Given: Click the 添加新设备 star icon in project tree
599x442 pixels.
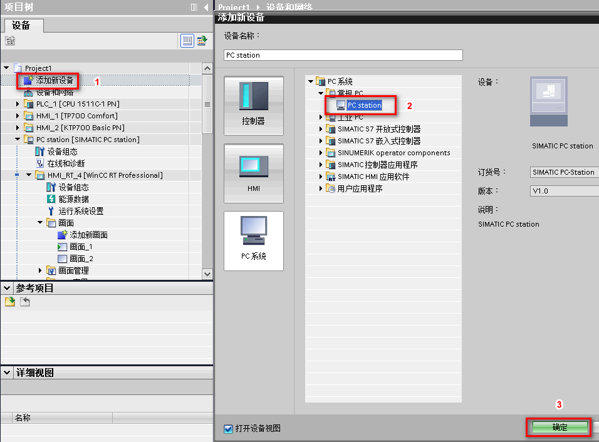Looking at the screenshot, I should (x=29, y=80).
